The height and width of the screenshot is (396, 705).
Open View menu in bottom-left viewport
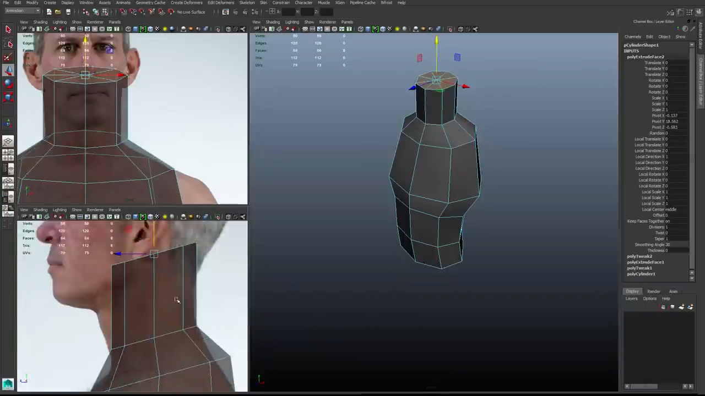click(x=24, y=210)
